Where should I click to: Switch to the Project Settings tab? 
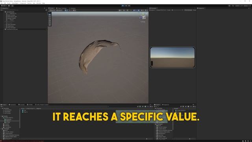pos(61,8)
